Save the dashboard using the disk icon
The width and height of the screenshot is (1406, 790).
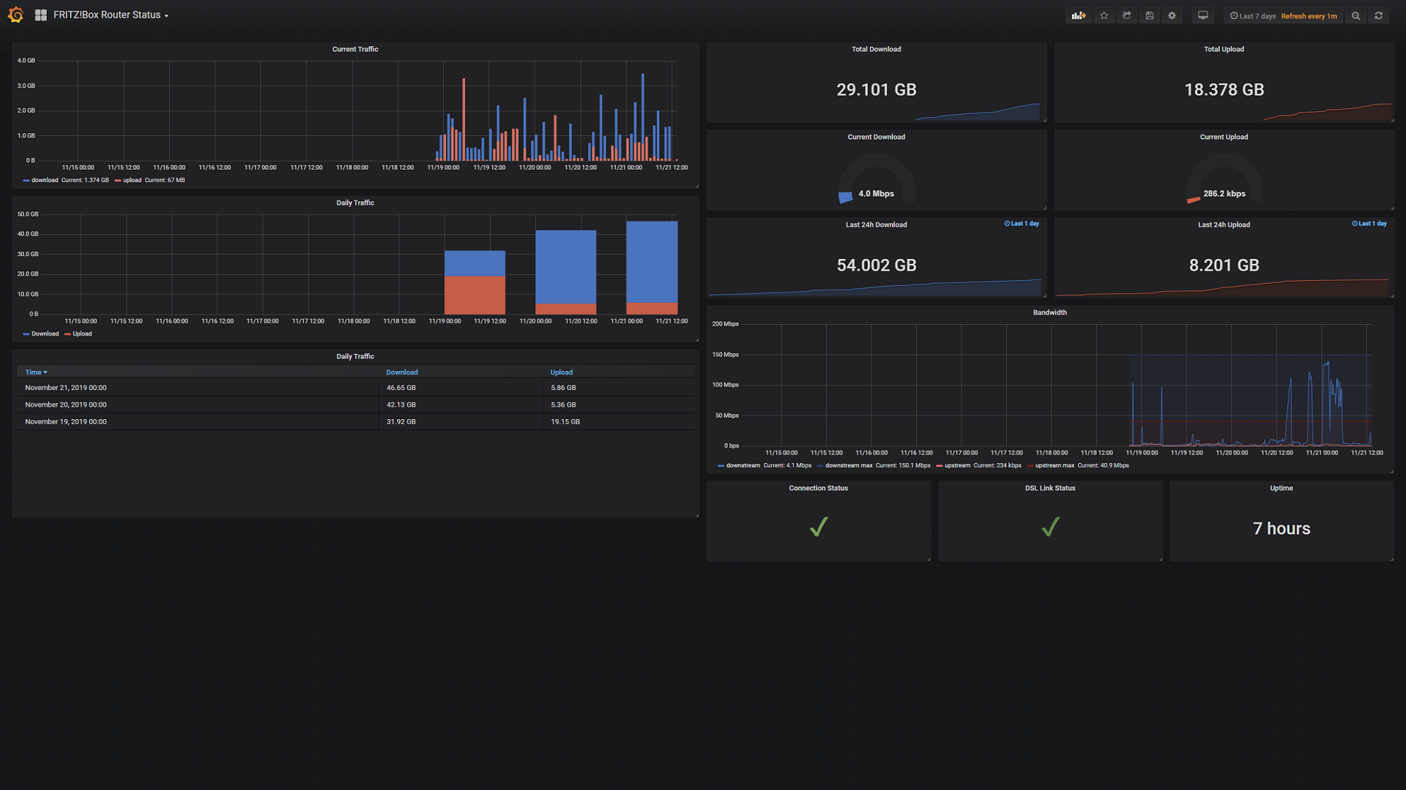(1149, 15)
